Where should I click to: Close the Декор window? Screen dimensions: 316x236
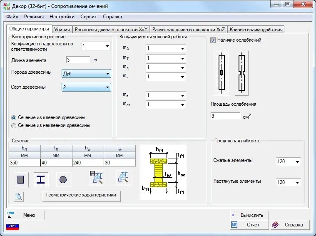click(303, 5)
